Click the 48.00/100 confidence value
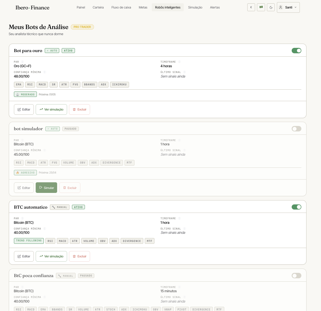Screen dimensions: 321x311 (x=21, y=76)
